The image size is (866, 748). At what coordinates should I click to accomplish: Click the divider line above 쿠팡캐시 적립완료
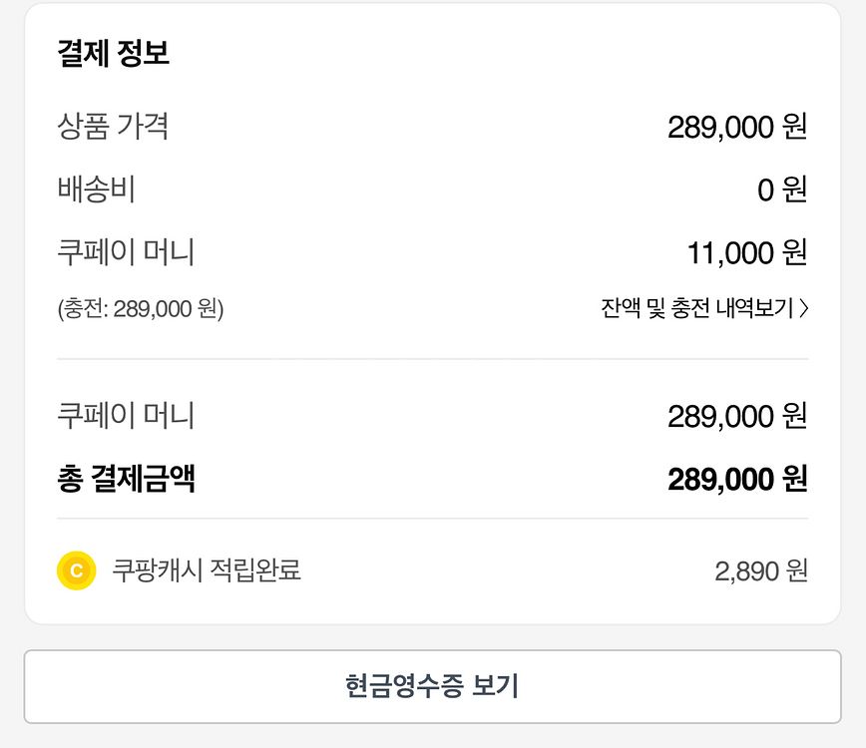(432, 519)
